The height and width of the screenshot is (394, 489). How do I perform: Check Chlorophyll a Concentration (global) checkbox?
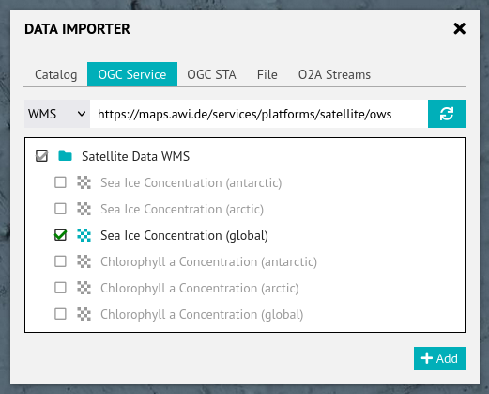60,314
